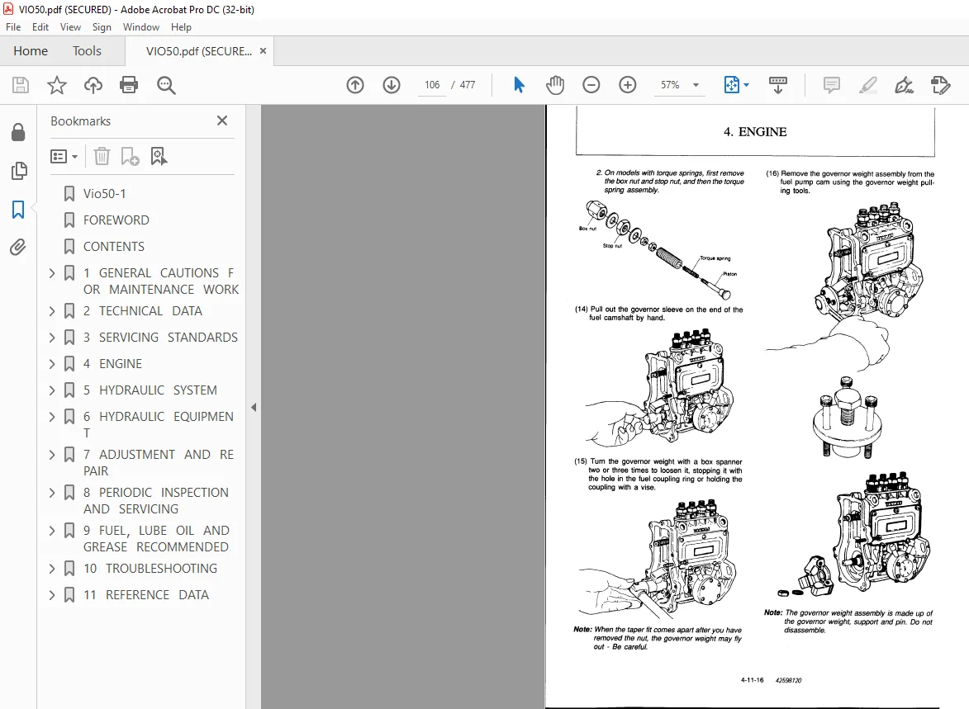Click the security lock panel icon

18,132
